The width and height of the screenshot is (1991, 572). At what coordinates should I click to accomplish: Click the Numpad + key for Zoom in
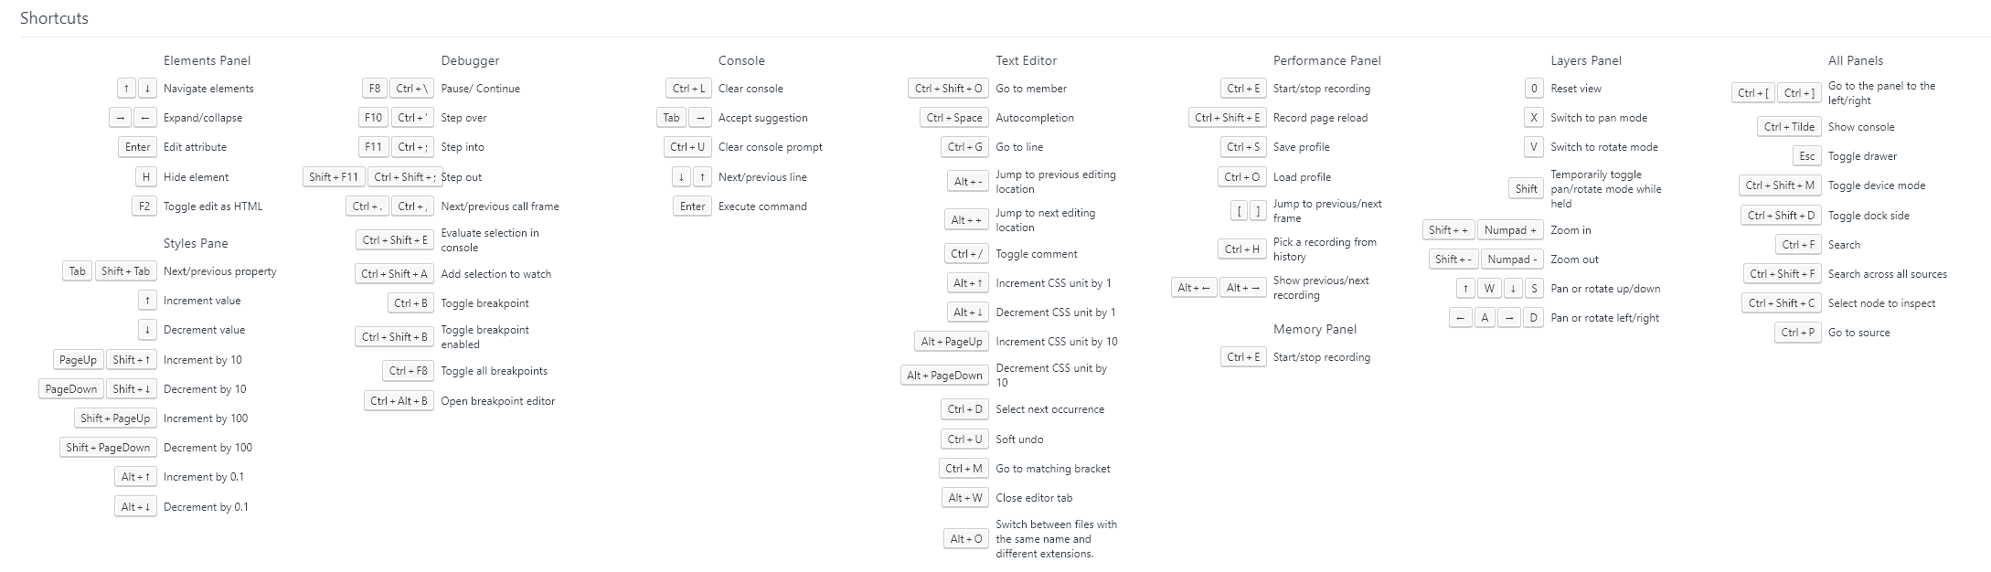1510,230
